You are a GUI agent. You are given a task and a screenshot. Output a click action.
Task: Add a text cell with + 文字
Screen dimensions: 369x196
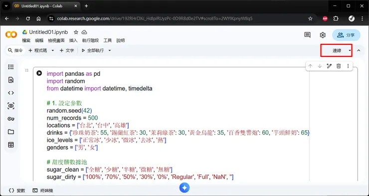tap(67, 50)
